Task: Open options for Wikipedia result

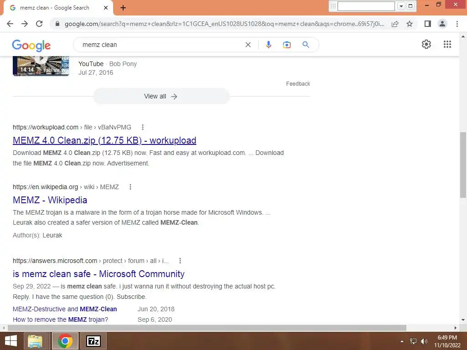Action: pyautogui.click(x=130, y=187)
